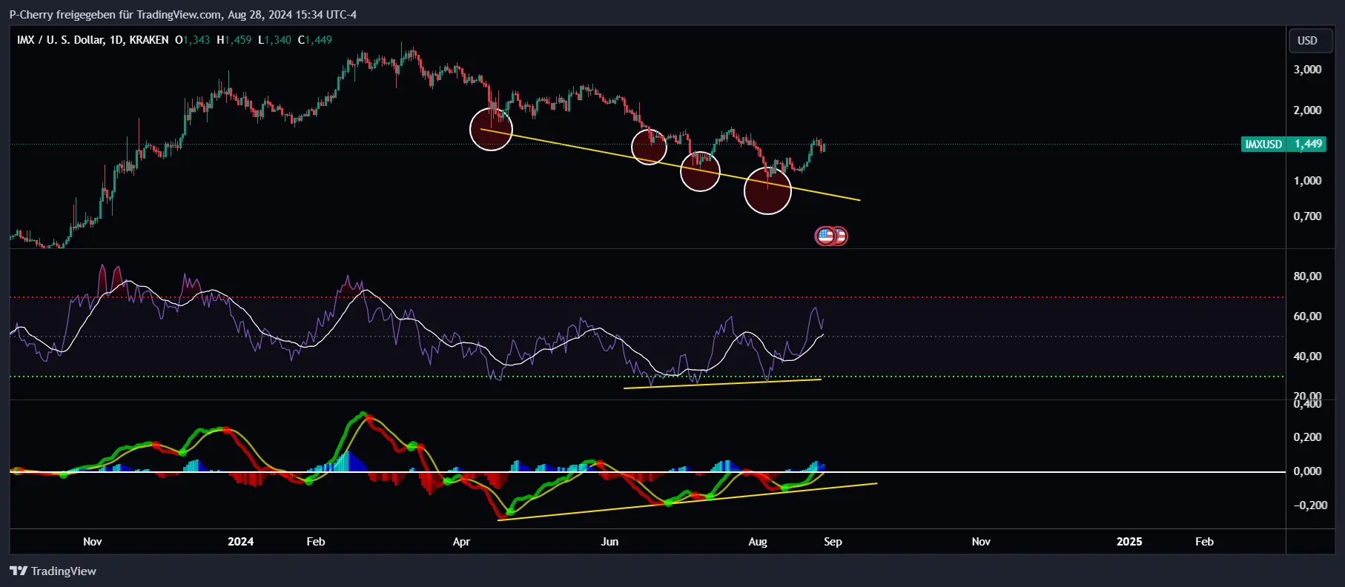Click the 0,200 MACD axis label
The height and width of the screenshot is (587, 1345).
[1307, 437]
